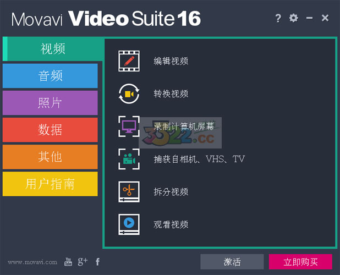Launch the screen recording monitor icon

tap(129, 127)
